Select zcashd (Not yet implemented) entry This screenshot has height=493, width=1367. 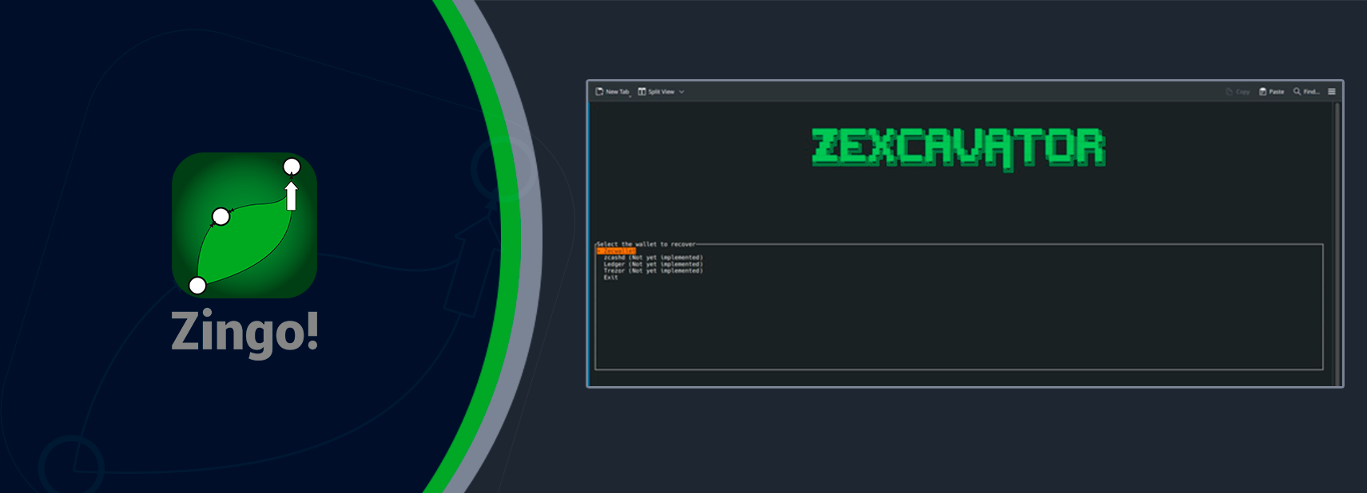(653, 258)
